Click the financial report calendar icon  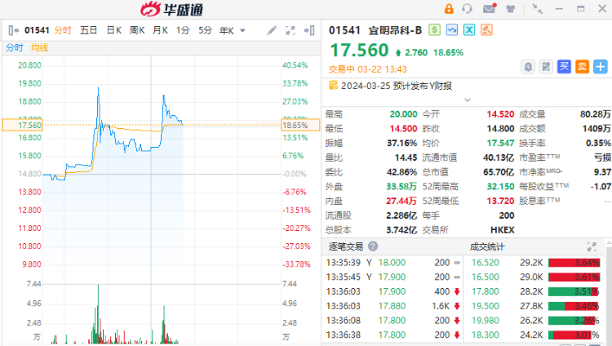[333, 85]
